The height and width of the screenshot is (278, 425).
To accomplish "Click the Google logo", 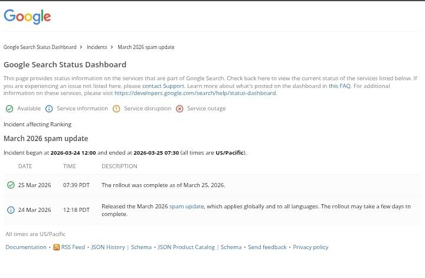I will [27, 17].
